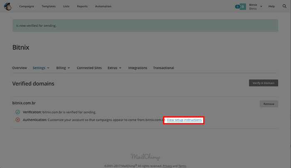
Task: Go to Templates
Action: coord(49,6)
